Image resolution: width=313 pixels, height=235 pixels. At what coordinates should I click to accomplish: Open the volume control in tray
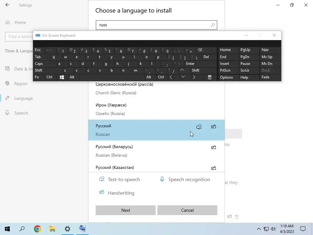(x=273, y=229)
